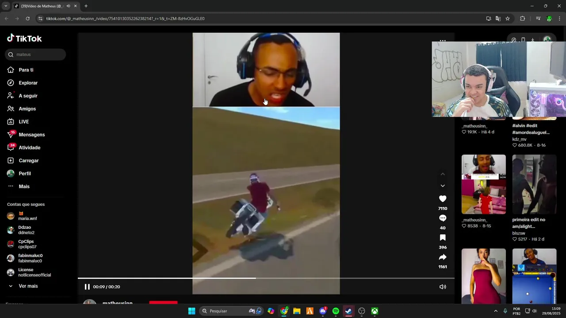Open the Windows Start menu
Viewport: 566px width, 318px height.
(191, 311)
